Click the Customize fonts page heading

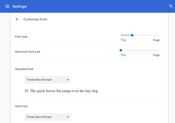point(35,19)
